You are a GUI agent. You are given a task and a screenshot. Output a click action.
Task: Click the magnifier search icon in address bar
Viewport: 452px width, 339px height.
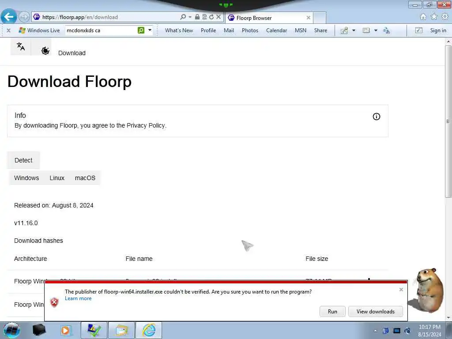(183, 17)
